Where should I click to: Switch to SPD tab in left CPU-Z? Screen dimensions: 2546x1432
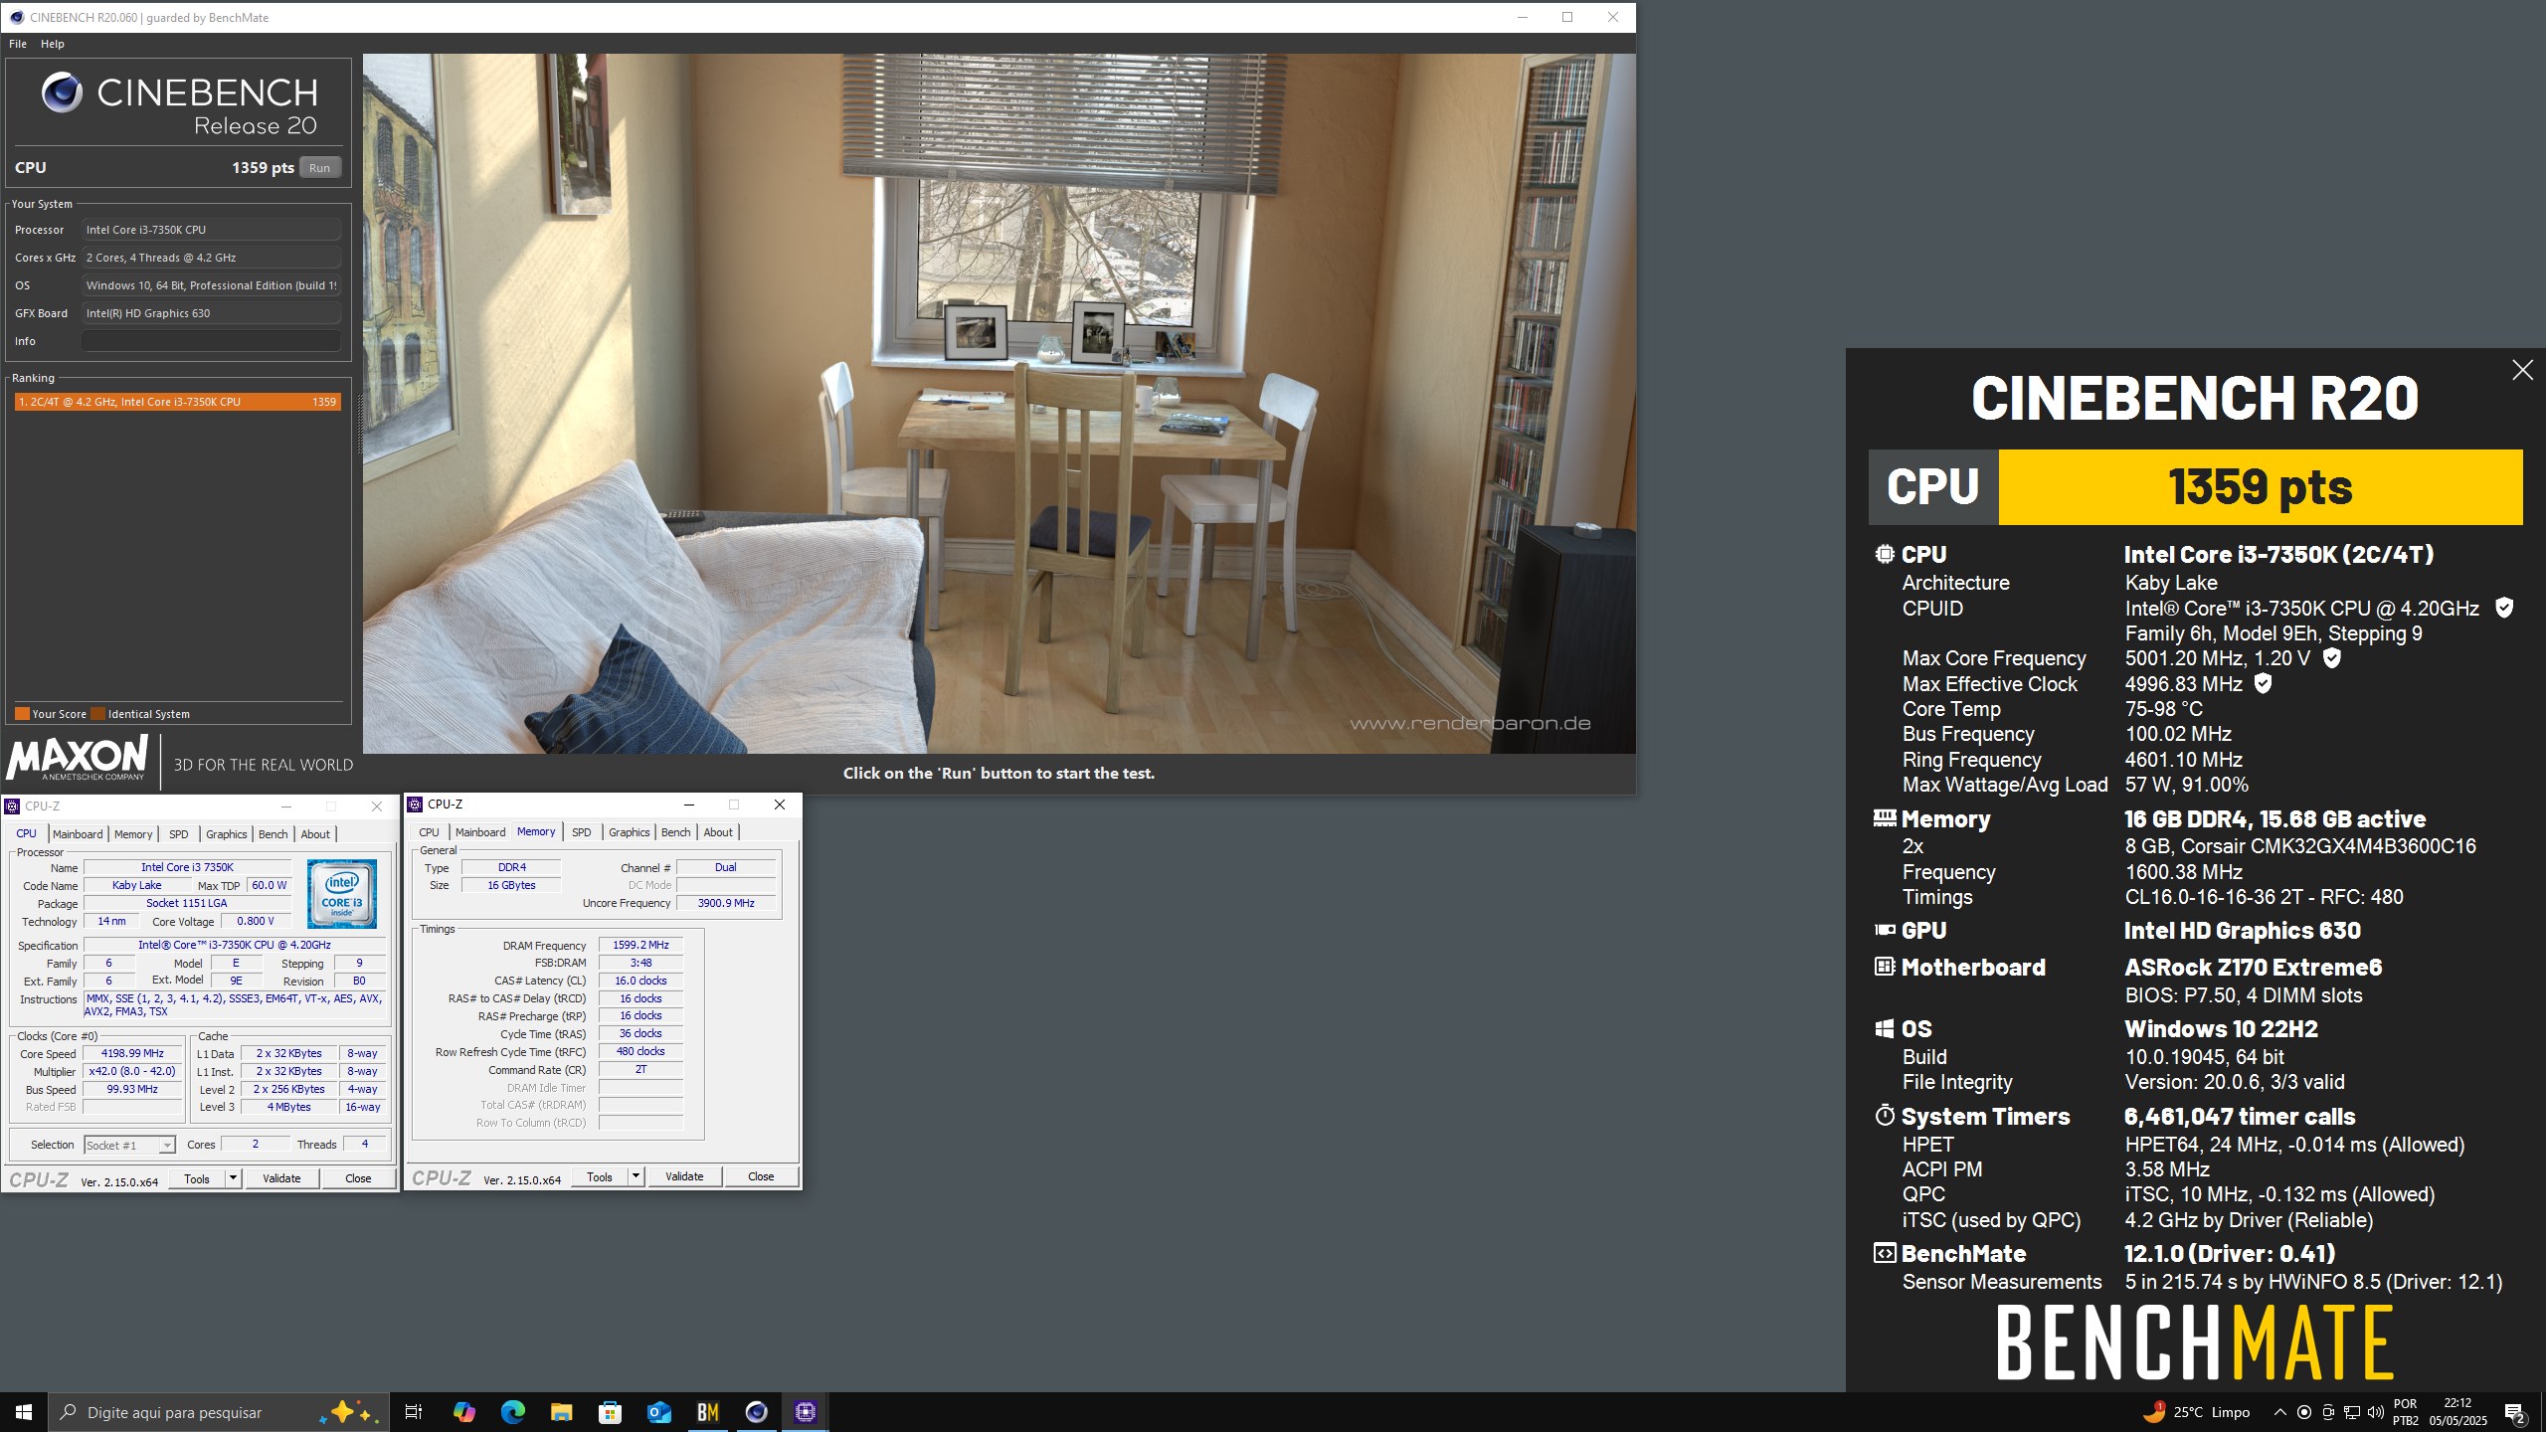179,834
